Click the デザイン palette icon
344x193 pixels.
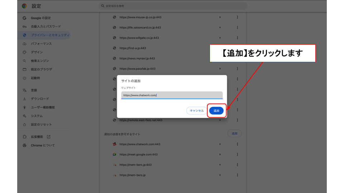24,52
